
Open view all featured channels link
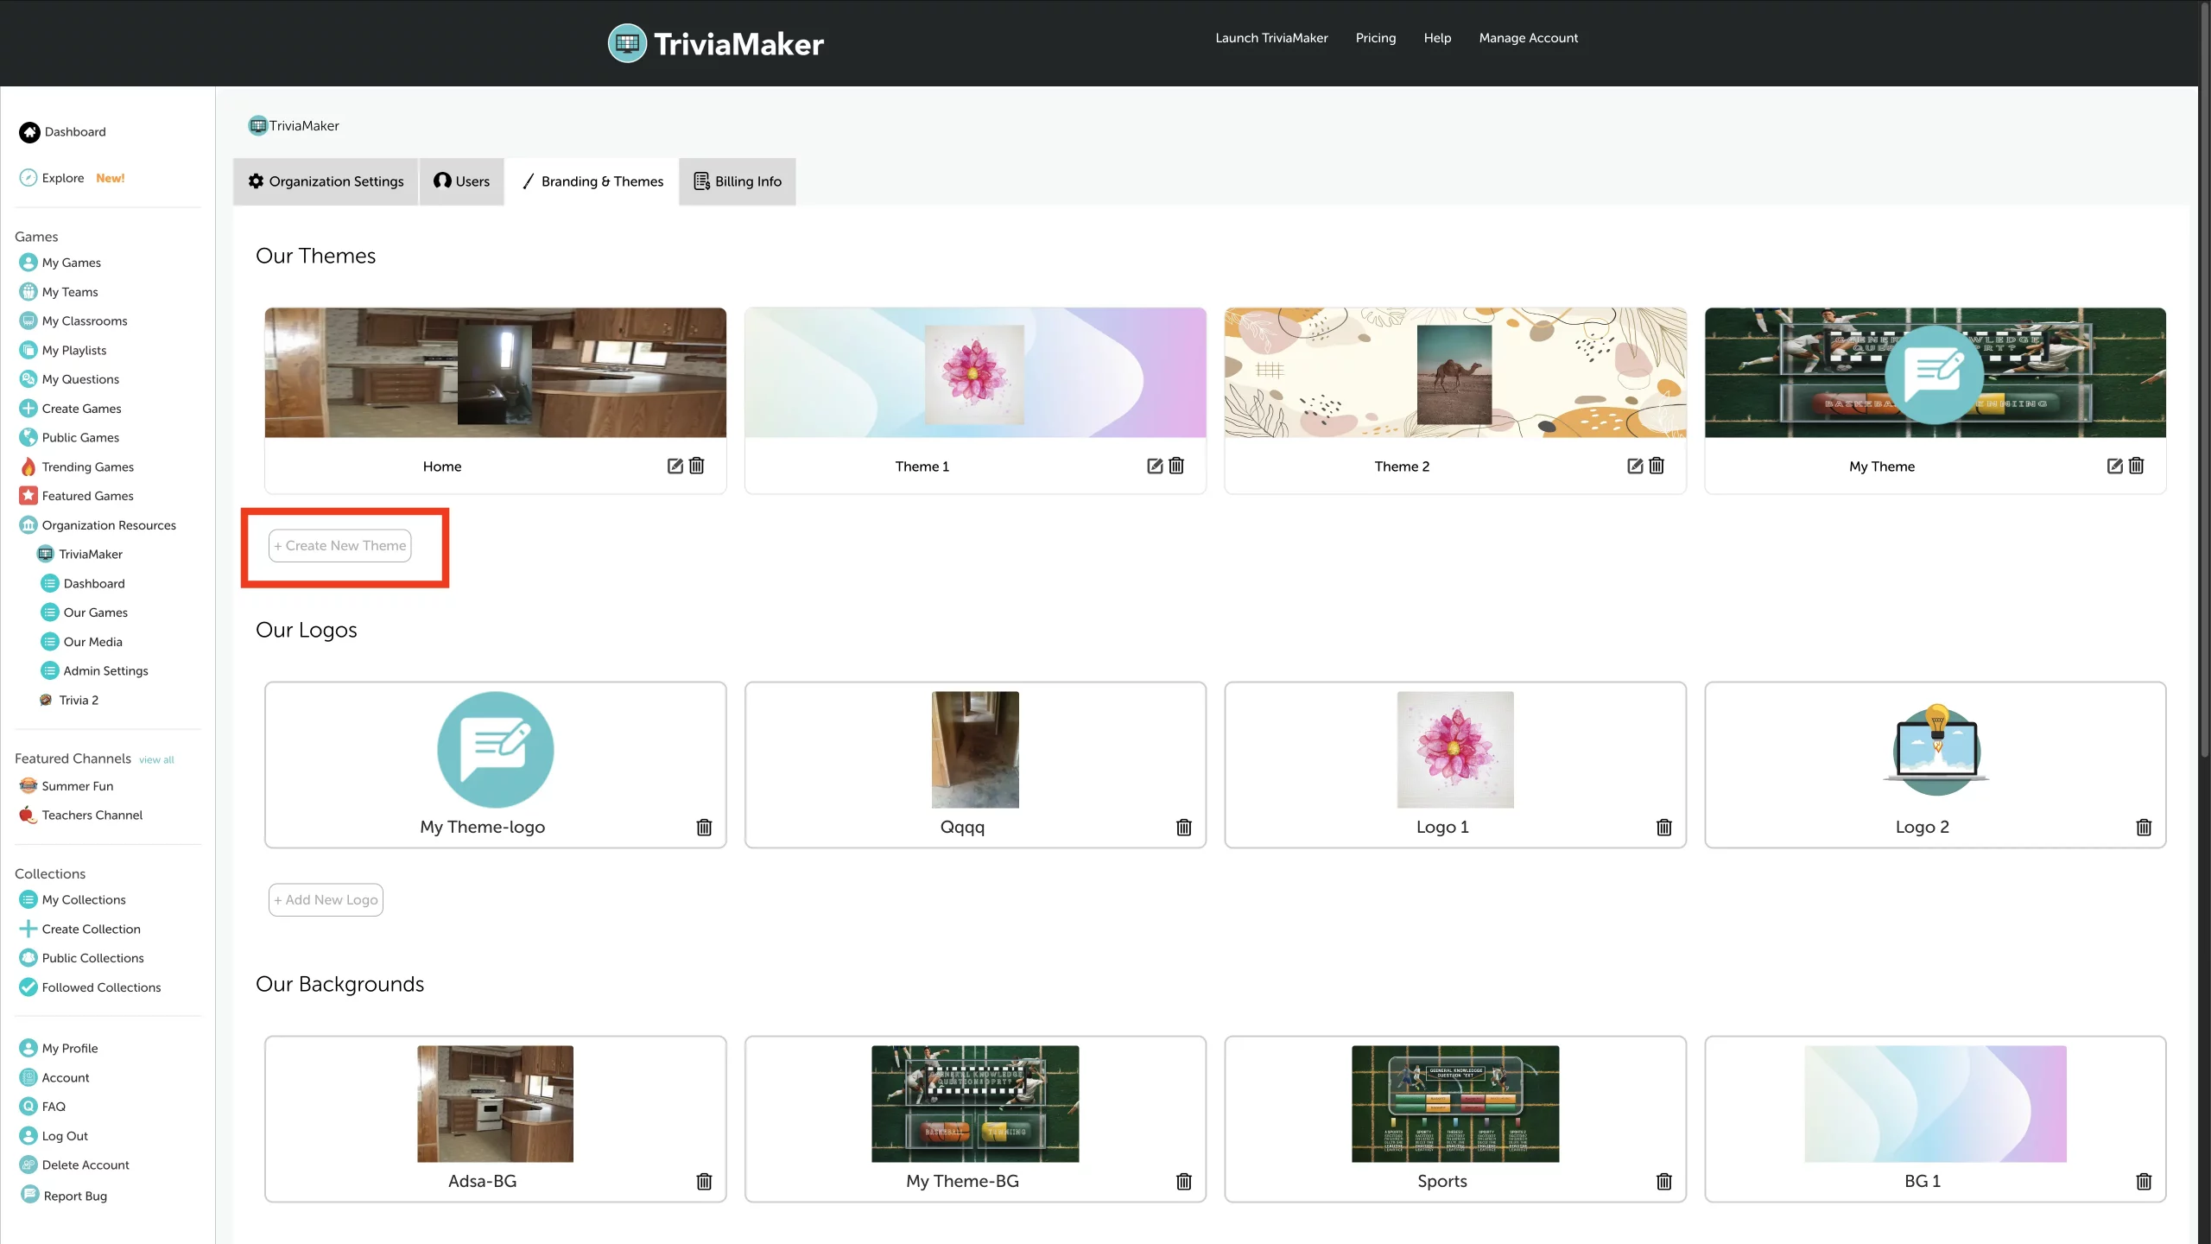point(156,759)
